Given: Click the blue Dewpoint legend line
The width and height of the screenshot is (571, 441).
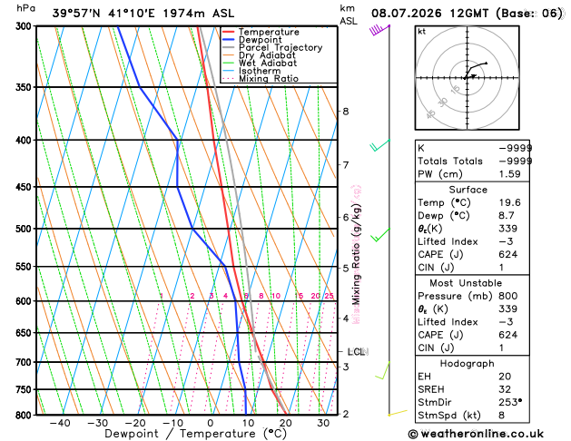Looking at the screenshot, I should click(x=229, y=40).
